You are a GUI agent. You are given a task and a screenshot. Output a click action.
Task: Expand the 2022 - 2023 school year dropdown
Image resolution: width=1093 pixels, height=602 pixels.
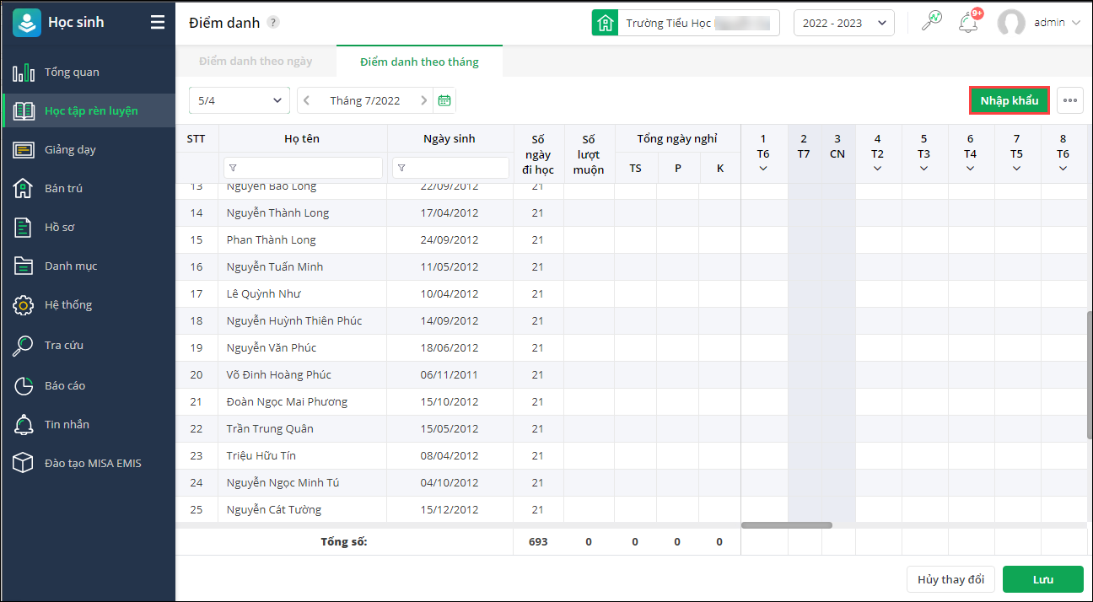pos(843,23)
